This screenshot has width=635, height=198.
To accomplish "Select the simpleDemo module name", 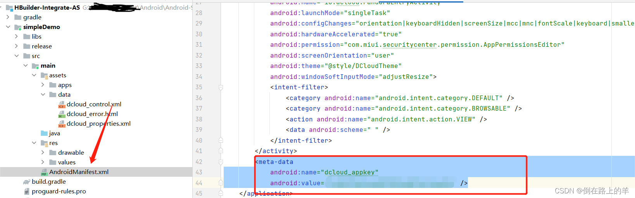I will [x=41, y=27].
